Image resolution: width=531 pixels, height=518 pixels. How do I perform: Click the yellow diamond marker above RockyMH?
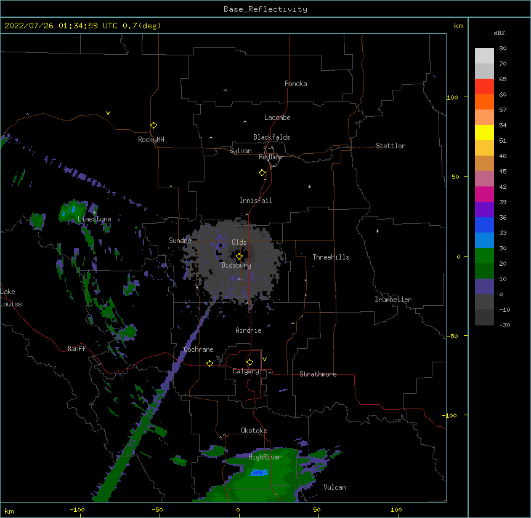click(x=153, y=126)
